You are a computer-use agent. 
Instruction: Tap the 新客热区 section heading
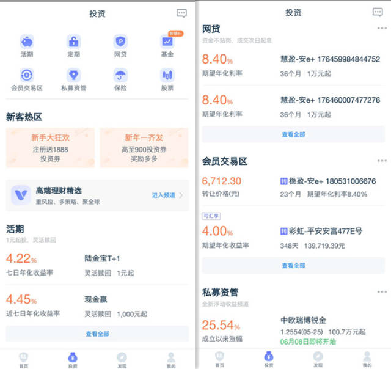coord(24,117)
